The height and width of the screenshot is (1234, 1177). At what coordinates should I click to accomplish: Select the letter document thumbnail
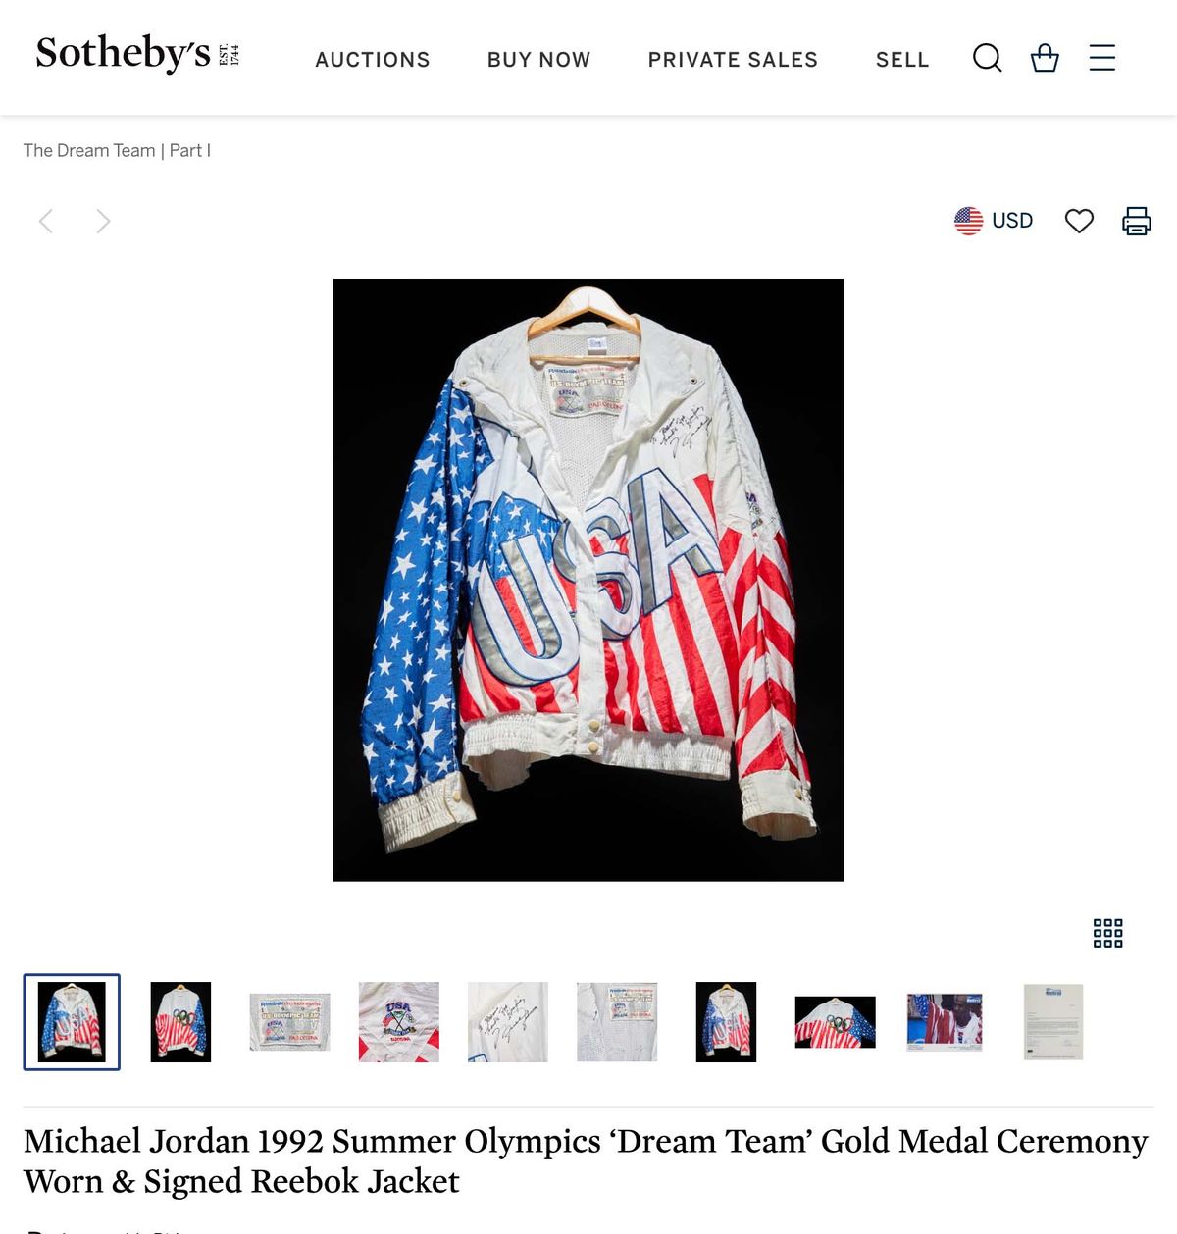coord(1053,1022)
